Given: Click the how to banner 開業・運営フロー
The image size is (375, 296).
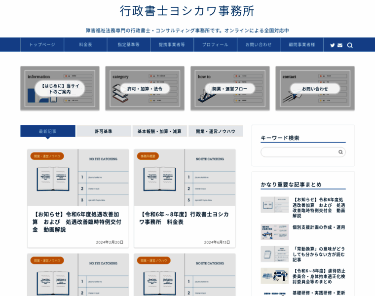Looking at the screenshot, I should point(230,88).
